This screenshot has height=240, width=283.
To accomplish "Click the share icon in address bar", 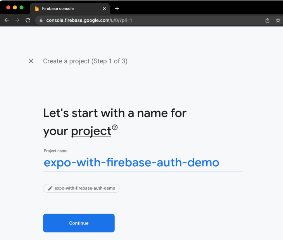I will 267,21.
